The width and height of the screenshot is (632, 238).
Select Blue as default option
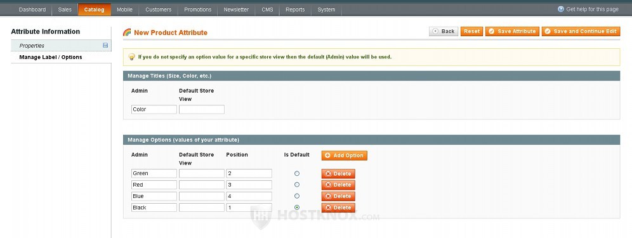(297, 196)
